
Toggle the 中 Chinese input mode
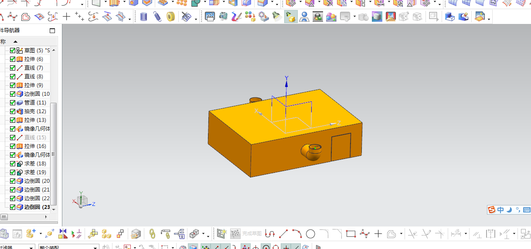[500, 210]
